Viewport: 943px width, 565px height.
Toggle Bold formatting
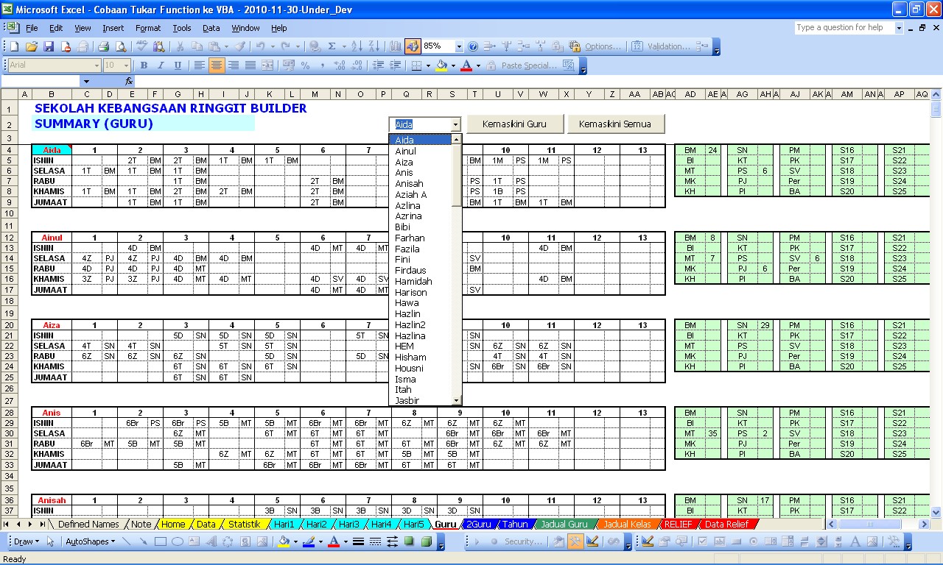click(144, 65)
